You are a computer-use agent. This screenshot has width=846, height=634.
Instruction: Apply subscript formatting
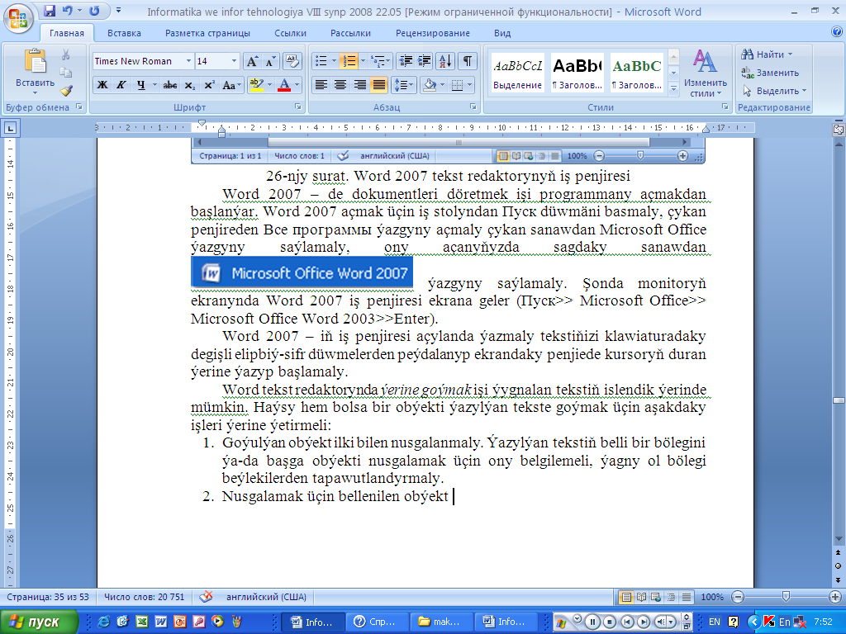(x=189, y=85)
